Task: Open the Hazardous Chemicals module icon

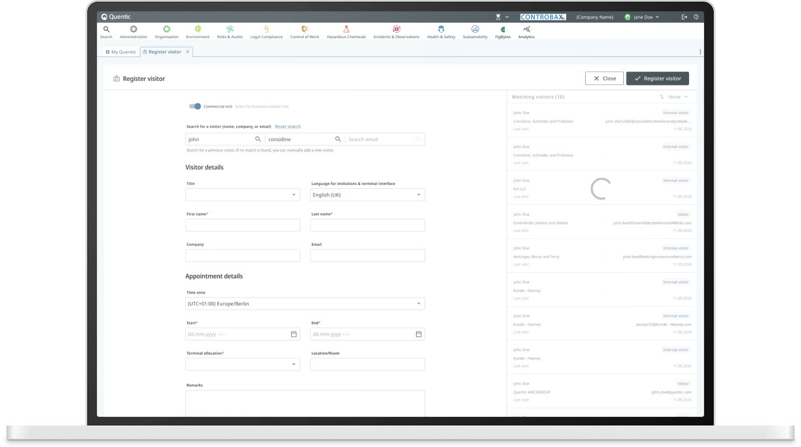Action: pyautogui.click(x=346, y=30)
